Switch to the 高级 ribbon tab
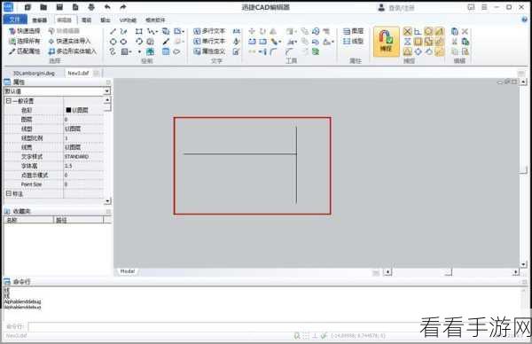 87,20
